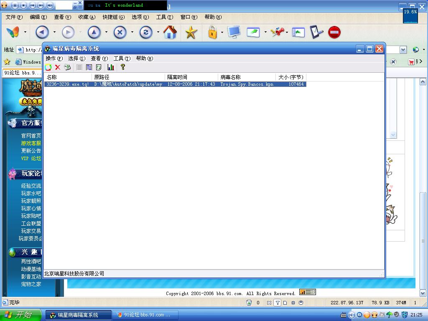
Task: Click the MSN butterfly icon in toolbar
Action: 13,32
